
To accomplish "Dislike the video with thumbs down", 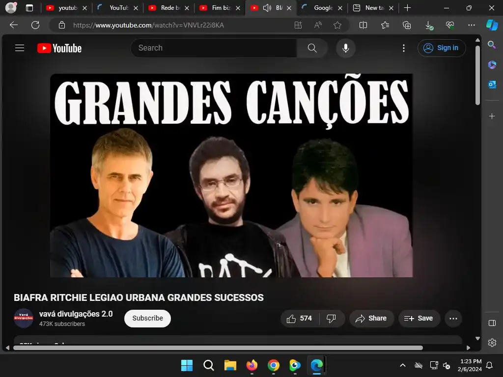I will [x=331, y=318].
